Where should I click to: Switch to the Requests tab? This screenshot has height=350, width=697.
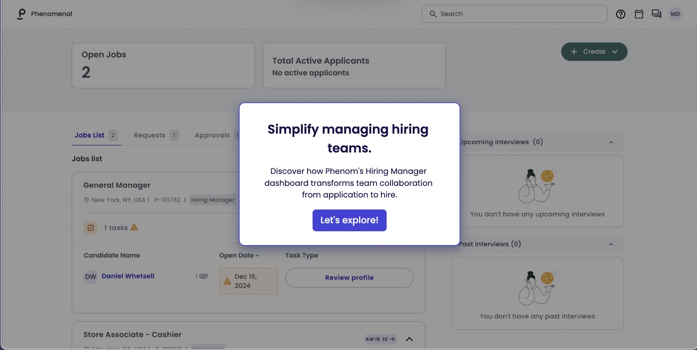[x=156, y=135]
